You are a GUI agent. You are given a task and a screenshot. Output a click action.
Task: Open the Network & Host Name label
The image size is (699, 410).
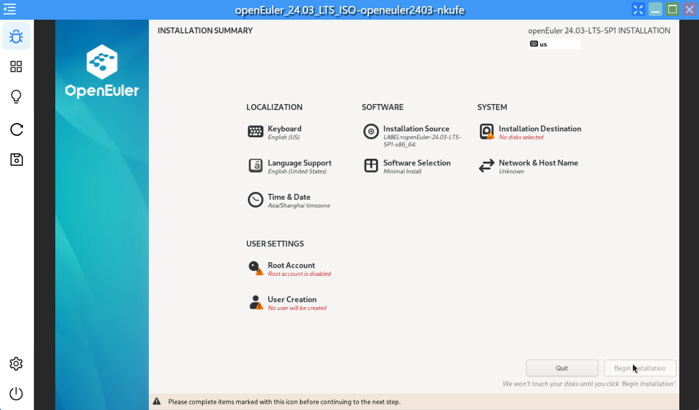click(538, 163)
